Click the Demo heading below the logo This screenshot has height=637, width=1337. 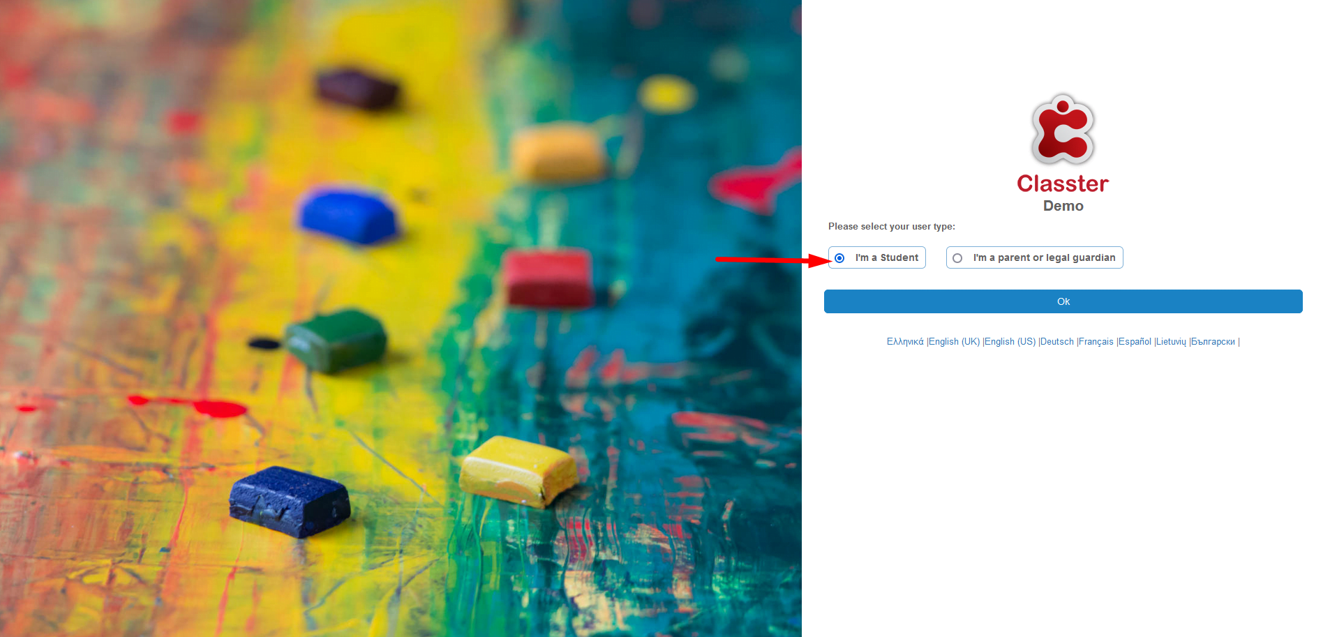tap(1063, 206)
